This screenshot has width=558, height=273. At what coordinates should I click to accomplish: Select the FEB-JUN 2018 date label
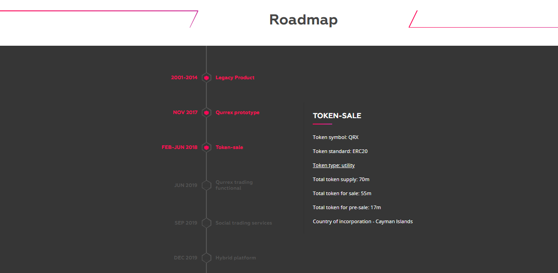tap(180, 147)
